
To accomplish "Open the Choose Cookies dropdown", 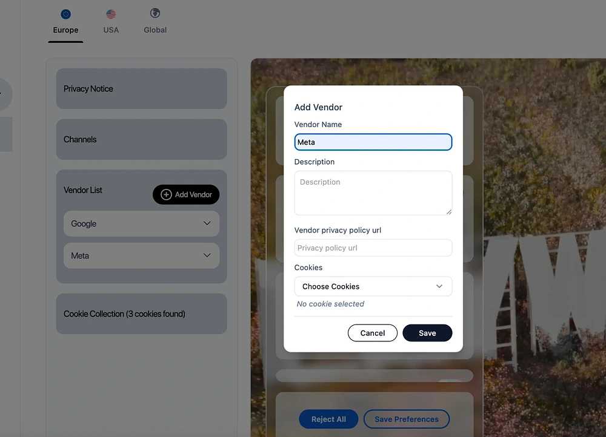I will (373, 286).
